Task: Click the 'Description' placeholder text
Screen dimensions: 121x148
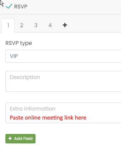Action: click(x=25, y=77)
